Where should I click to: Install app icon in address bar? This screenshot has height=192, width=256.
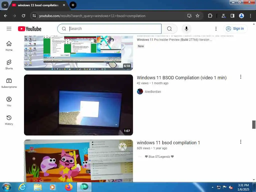189,16
